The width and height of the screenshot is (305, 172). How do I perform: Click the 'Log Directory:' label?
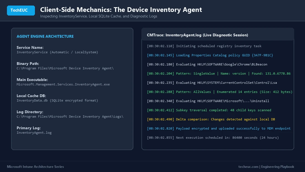tap(30, 112)
